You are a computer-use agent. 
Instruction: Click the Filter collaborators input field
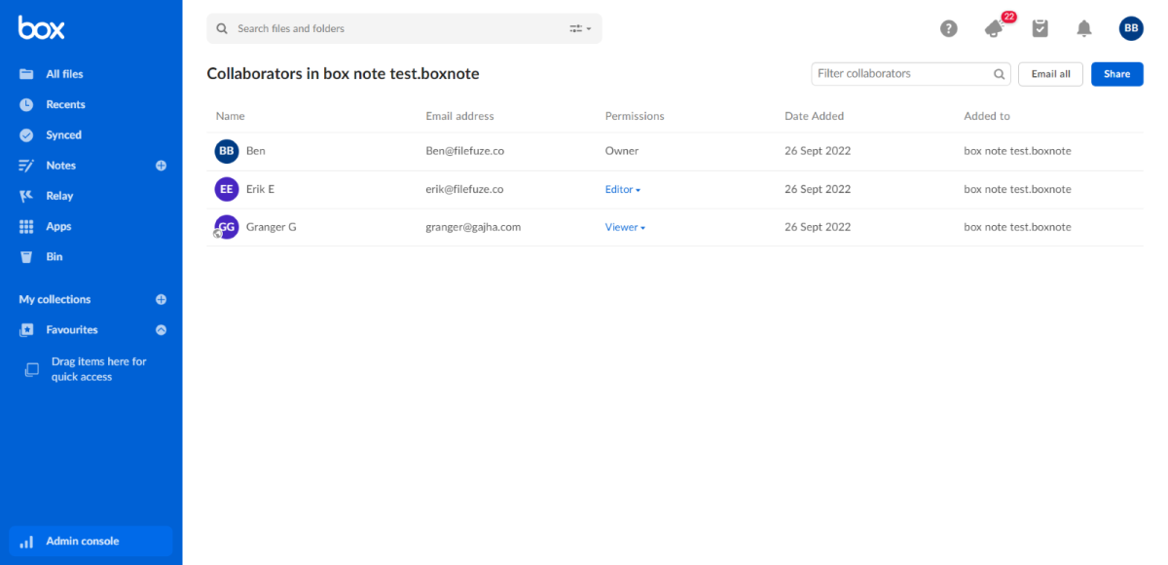click(x=895, y=73)
